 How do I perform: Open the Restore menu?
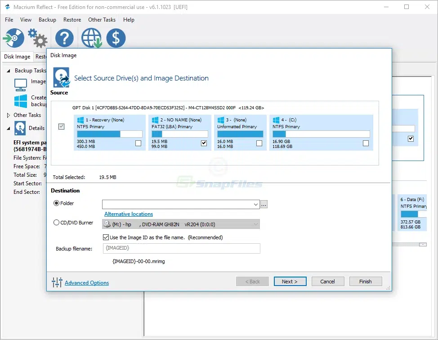pos(72,19)
